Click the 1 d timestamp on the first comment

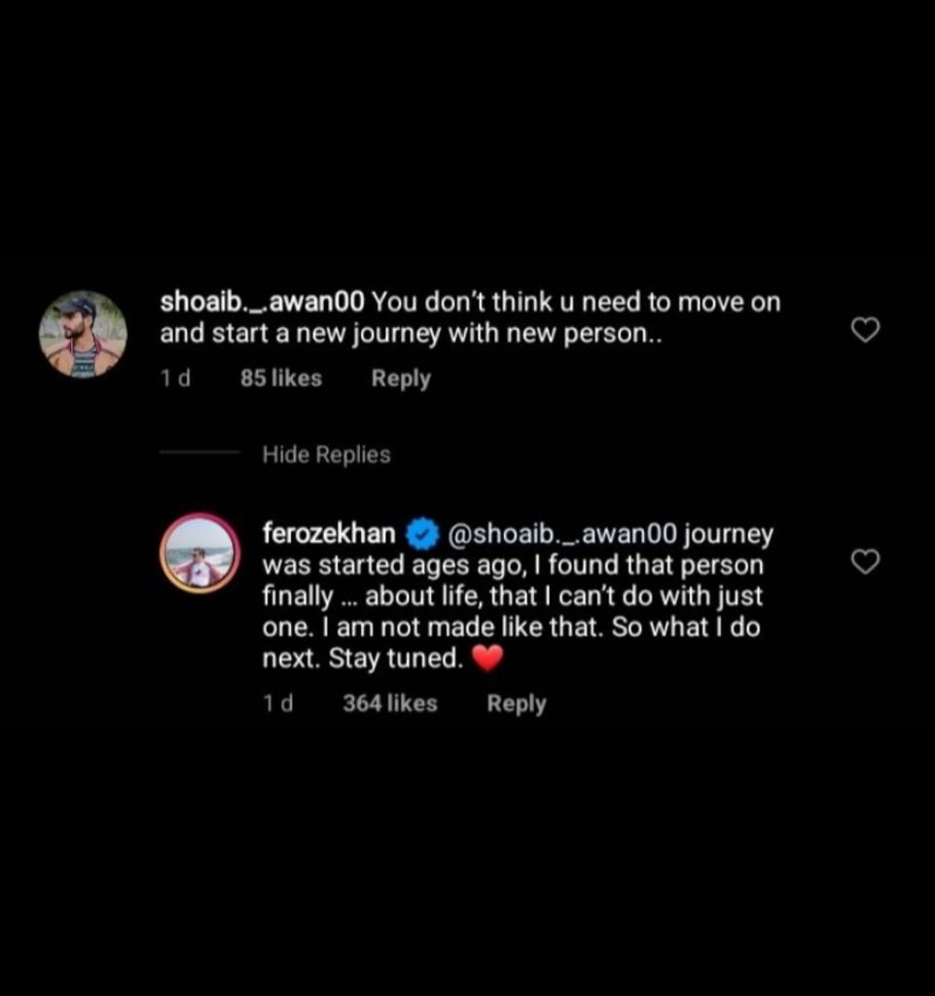[x=175, y=378]
